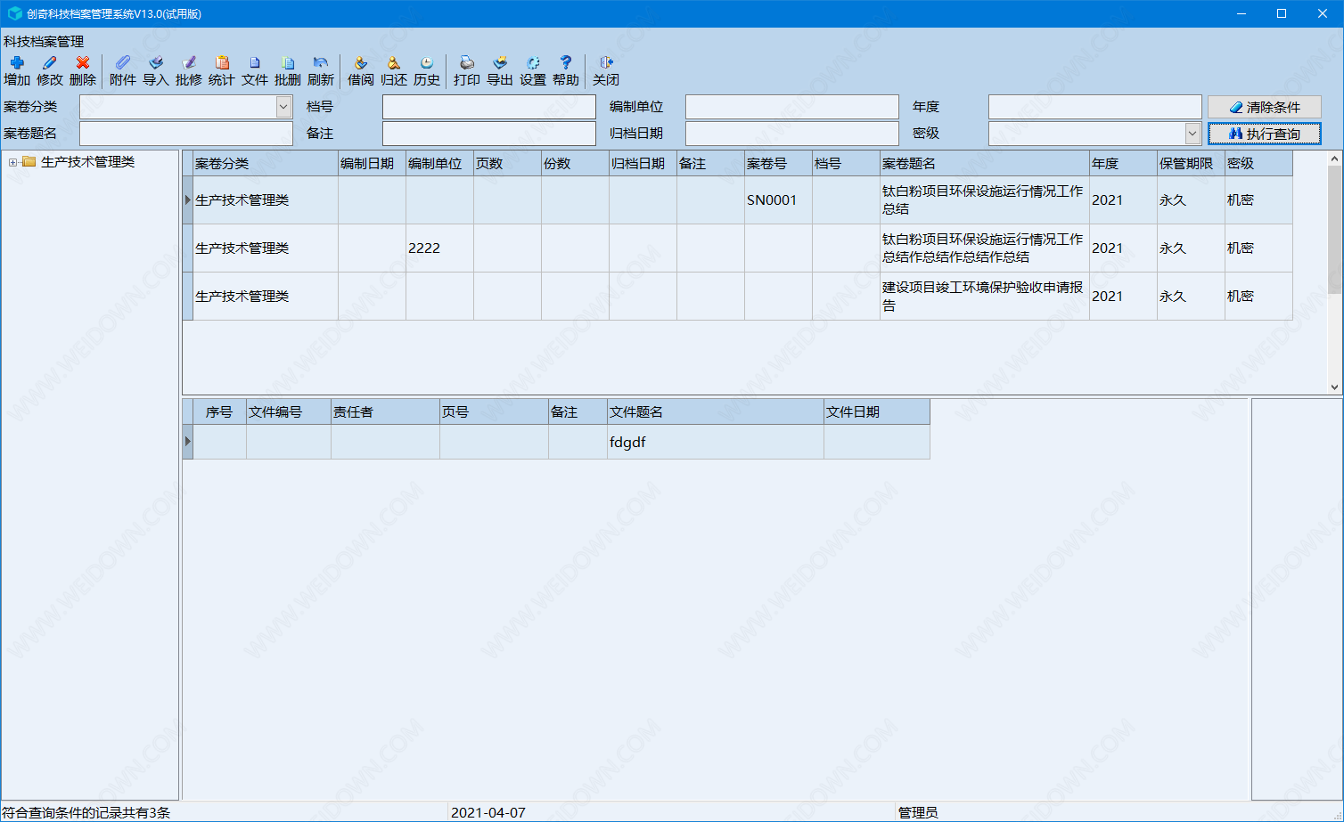Click the row selector of the SN0001 record

188,200
